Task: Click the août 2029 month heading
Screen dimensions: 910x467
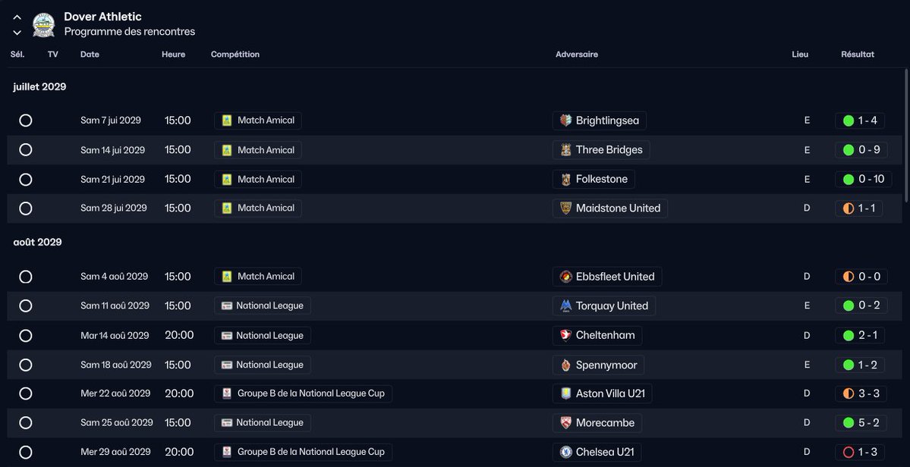Action: (x=37, y=242)
